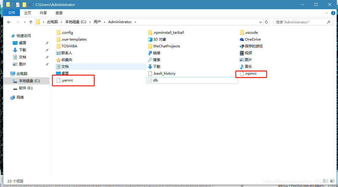Viewport: 338px width, 187px height.
Task: Select the 3D 对象 cube icon
Action: (x=150, y=39)
